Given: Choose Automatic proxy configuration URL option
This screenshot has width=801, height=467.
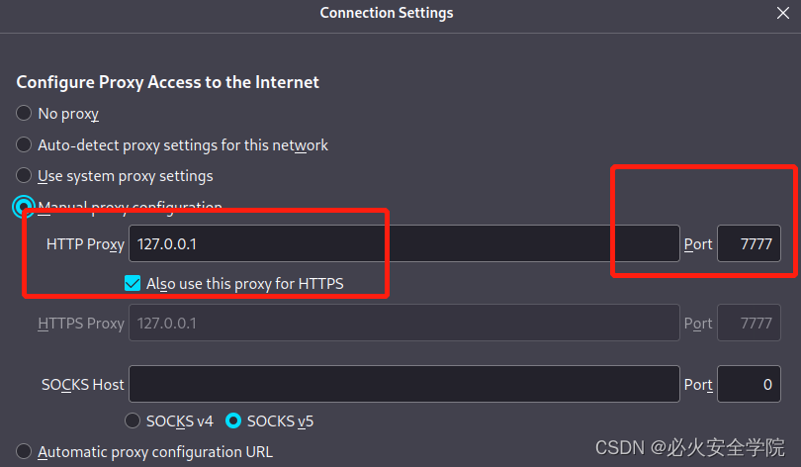Looking at the screenshot, I should tap(25, 452).
